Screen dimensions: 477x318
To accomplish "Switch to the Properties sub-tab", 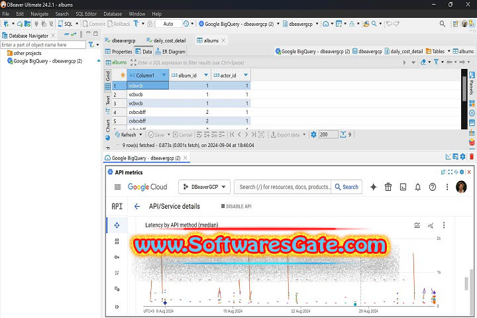I will (x=119, y=52).
